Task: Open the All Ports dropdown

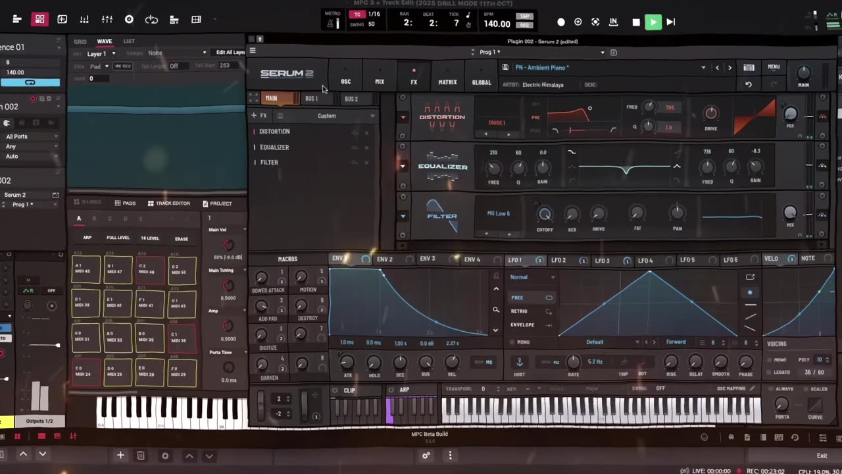Action: click(30, 136)
